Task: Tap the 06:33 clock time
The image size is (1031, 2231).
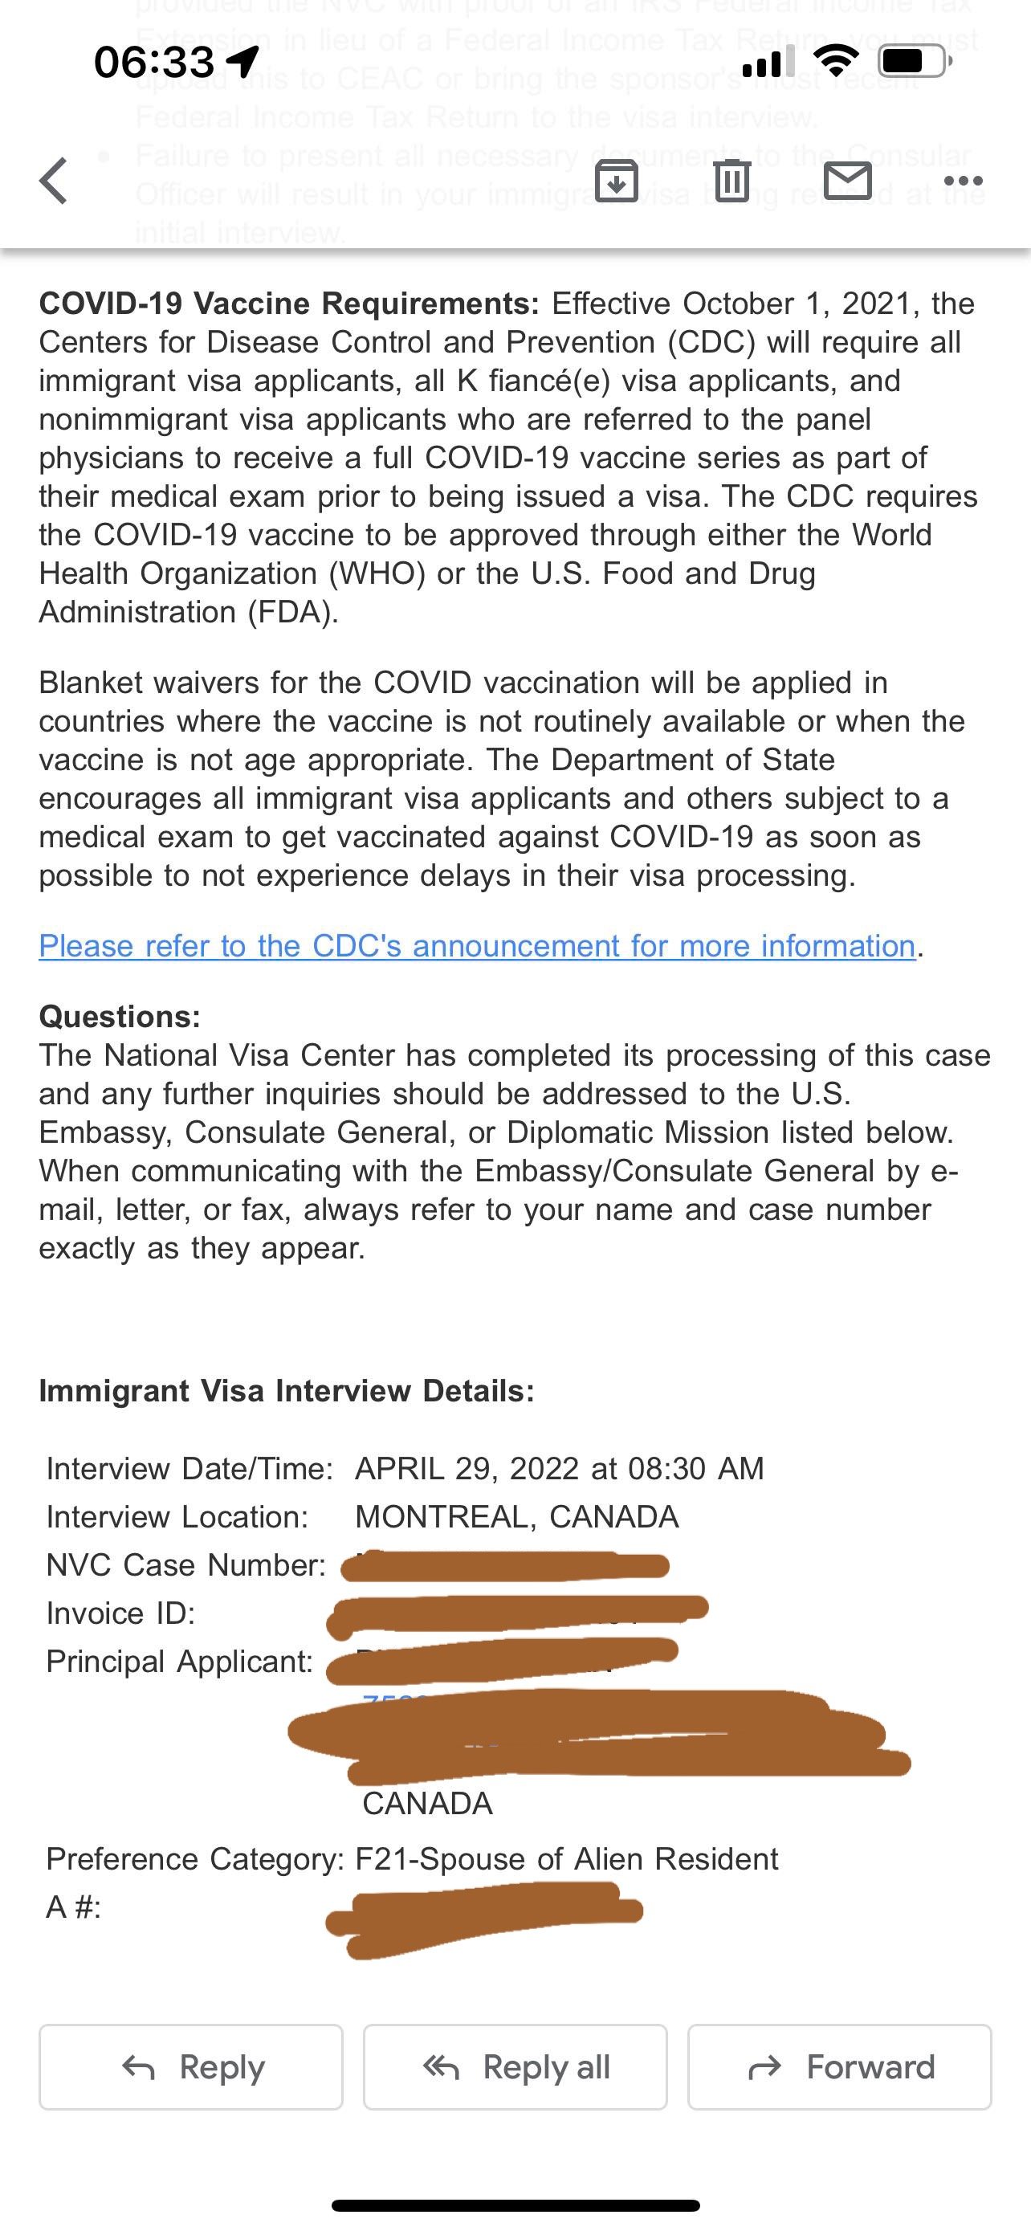Action: pyautogui.click(x=153, y=62)
